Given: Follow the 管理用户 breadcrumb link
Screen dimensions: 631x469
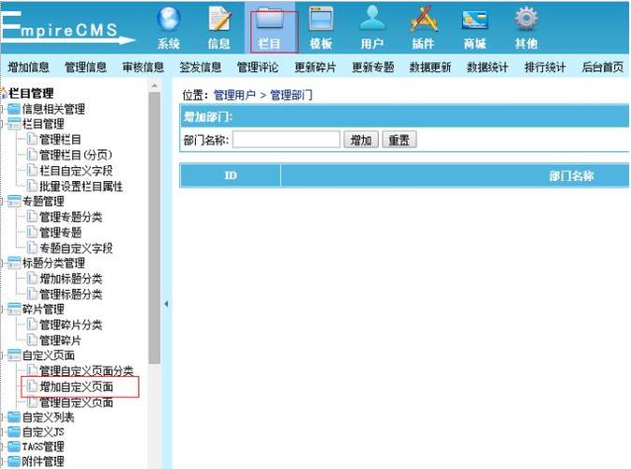Looking at the screenshot, I should [234, 95].
